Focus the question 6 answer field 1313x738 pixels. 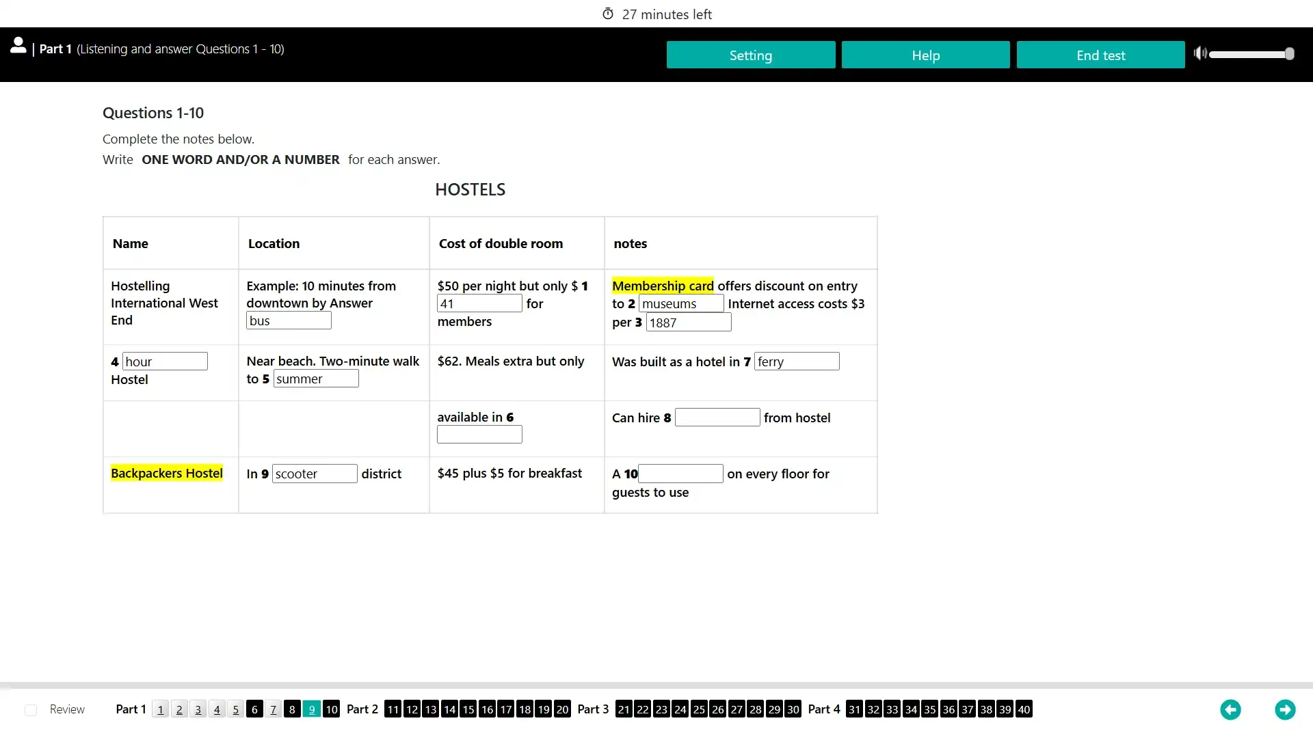(x=479, y=435)
